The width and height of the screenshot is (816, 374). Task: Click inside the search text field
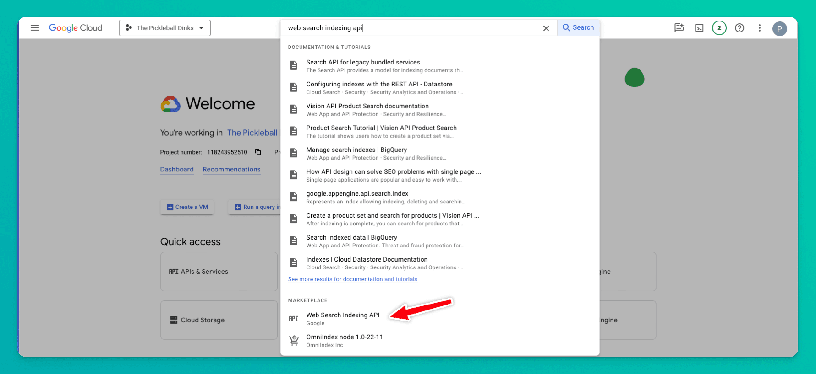[412, 28]
